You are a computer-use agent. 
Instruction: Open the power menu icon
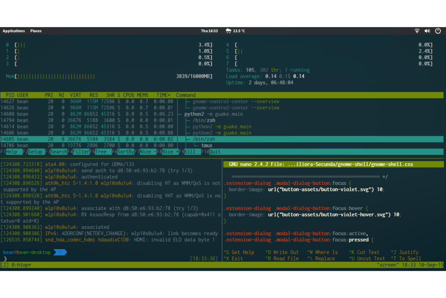pyautogui.click(x=438, y=31)
